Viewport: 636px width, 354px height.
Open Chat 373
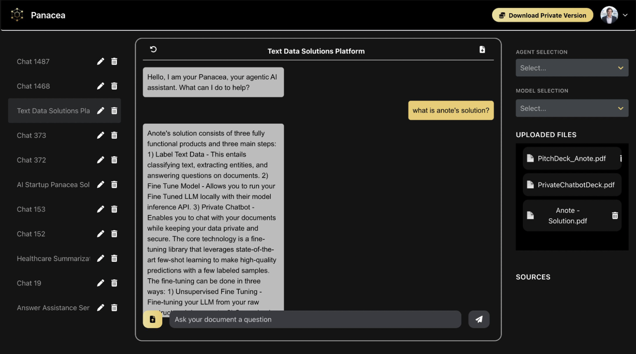click(32, 135)
